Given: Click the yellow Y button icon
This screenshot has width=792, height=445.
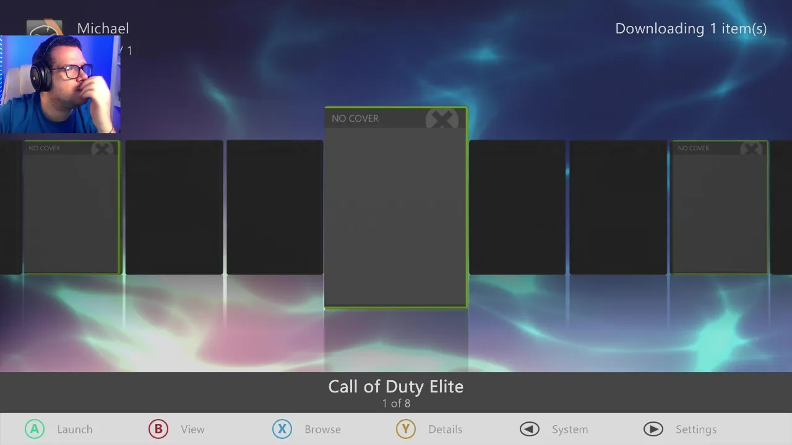Looking at the screenshot, I should pos(406,429).
